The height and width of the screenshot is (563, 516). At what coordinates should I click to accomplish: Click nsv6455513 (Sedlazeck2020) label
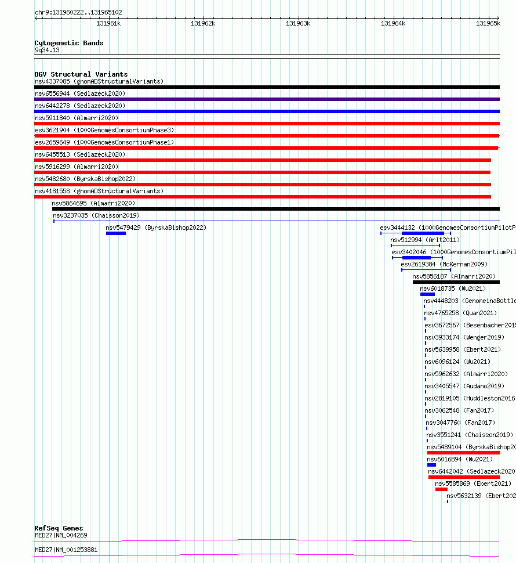point(80,155)
